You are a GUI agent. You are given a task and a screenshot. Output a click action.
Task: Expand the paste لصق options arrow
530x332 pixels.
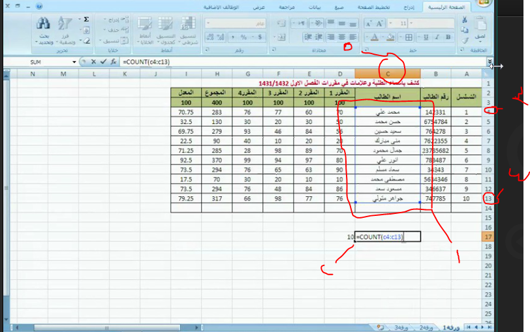click(x=480, y=41)
